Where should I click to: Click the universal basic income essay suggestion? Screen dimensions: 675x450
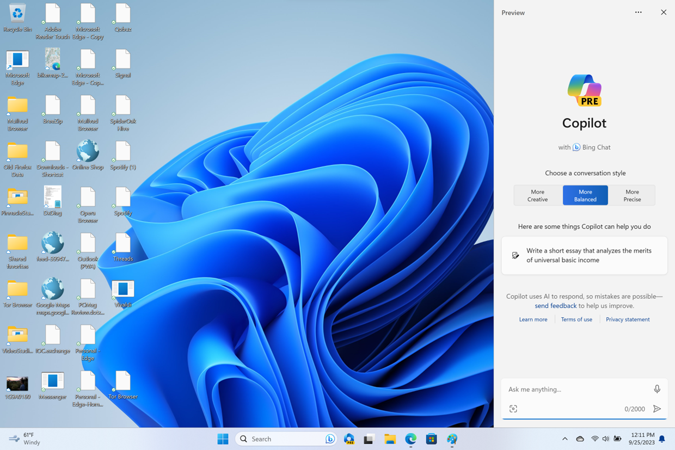click(x=585, y=255)
